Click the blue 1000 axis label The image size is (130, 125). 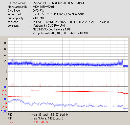4,111
